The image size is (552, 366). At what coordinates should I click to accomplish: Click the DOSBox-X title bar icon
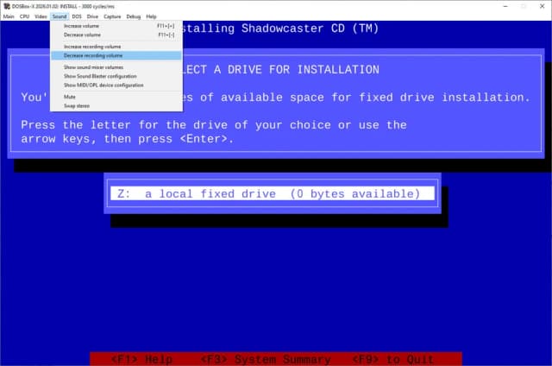(7, 6)
